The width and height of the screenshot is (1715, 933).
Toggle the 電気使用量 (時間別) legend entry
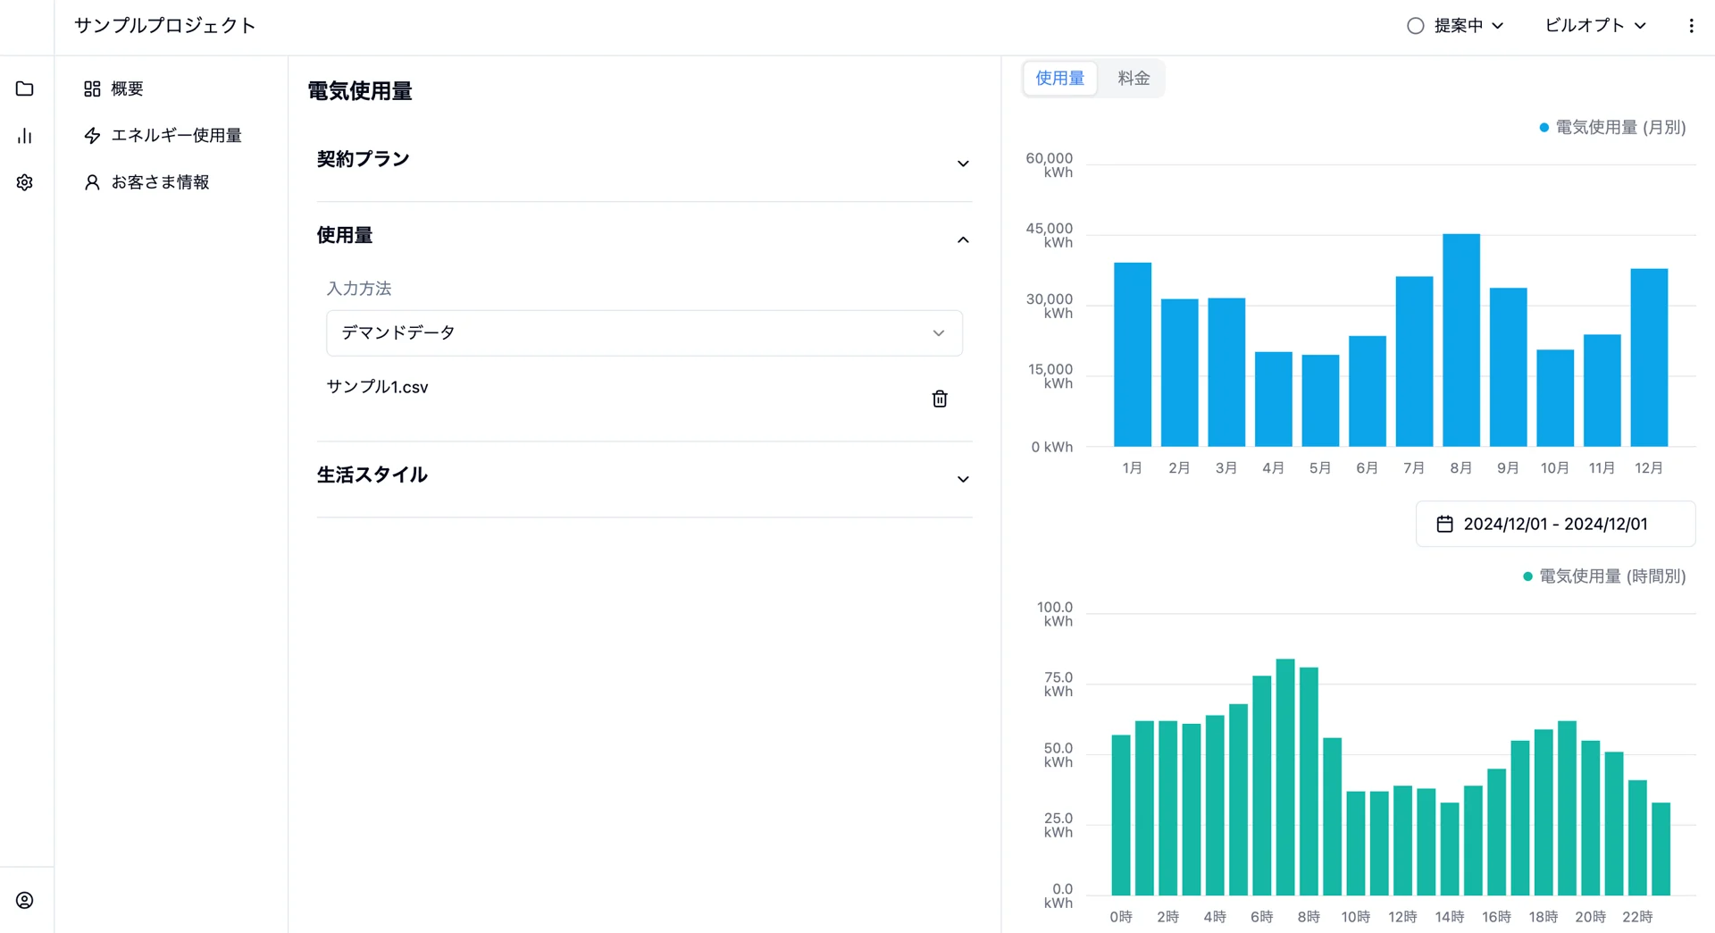(x=1604, y=576)
